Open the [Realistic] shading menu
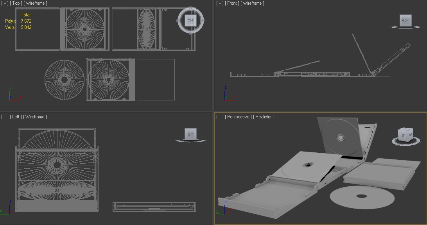Screen dimensions: 427x225 [x=263, y=117]
